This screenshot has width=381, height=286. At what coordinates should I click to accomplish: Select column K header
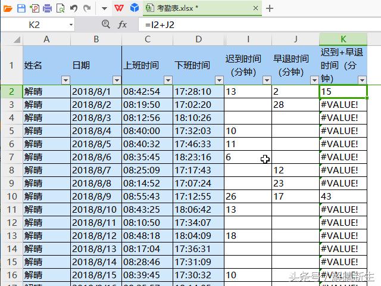(343, 39)
